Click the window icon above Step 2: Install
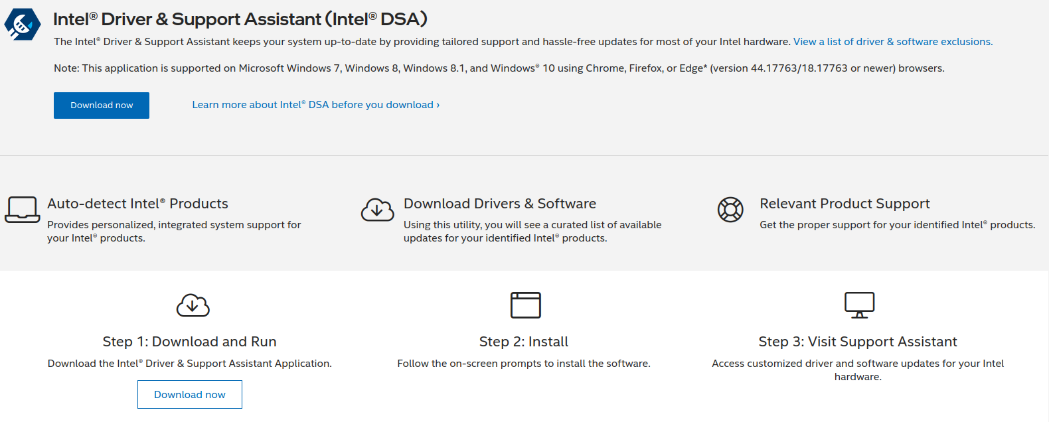This screenshot has width=1049, height=422. coord(526,305)
